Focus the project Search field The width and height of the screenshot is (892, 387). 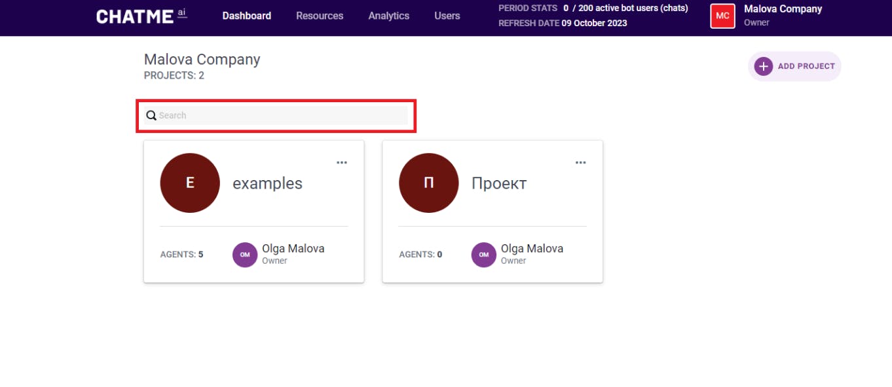282,116
